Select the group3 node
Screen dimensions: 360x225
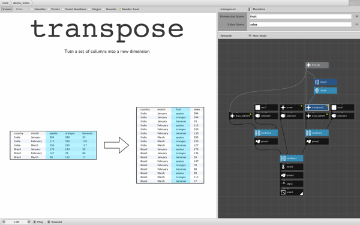click(x=317, y=141)
